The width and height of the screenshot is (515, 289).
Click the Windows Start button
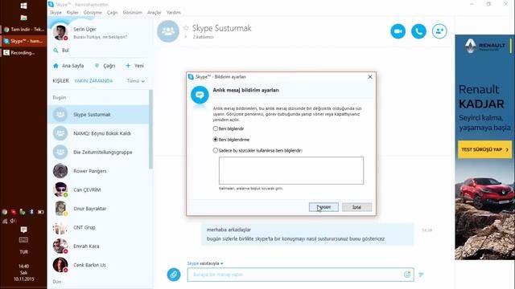click(x=23, y=6)
